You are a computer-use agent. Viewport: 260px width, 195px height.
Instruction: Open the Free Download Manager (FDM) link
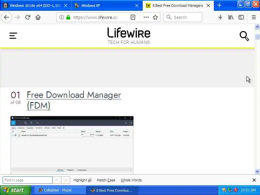click(74, 100)
